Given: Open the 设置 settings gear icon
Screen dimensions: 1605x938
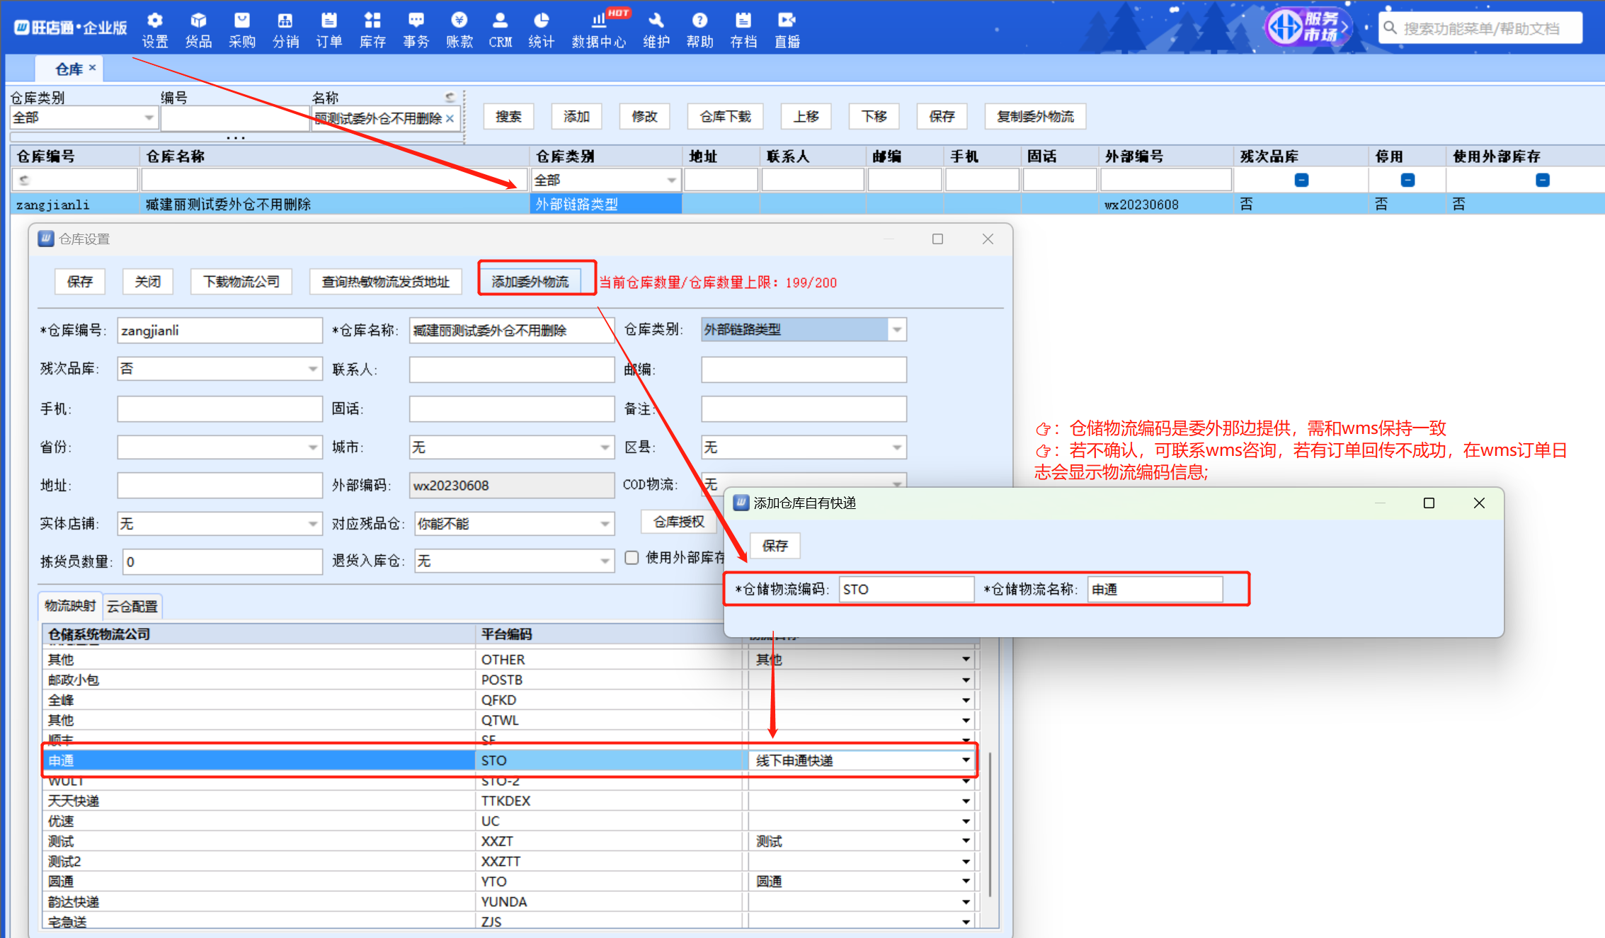Looking at the screenshot, I should [154, 21].
